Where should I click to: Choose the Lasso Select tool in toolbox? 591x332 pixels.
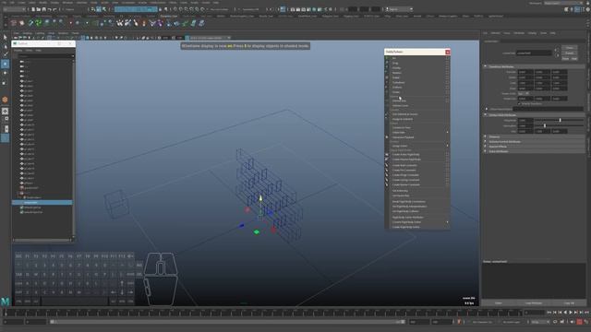click(5, 46)
